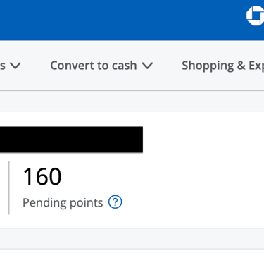Click the Chase octagon logo
The width and height of the screenshot is (264, 258).
(x=256, y=16)
